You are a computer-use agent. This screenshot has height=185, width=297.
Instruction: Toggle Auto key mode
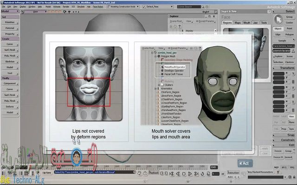(230, 177)
